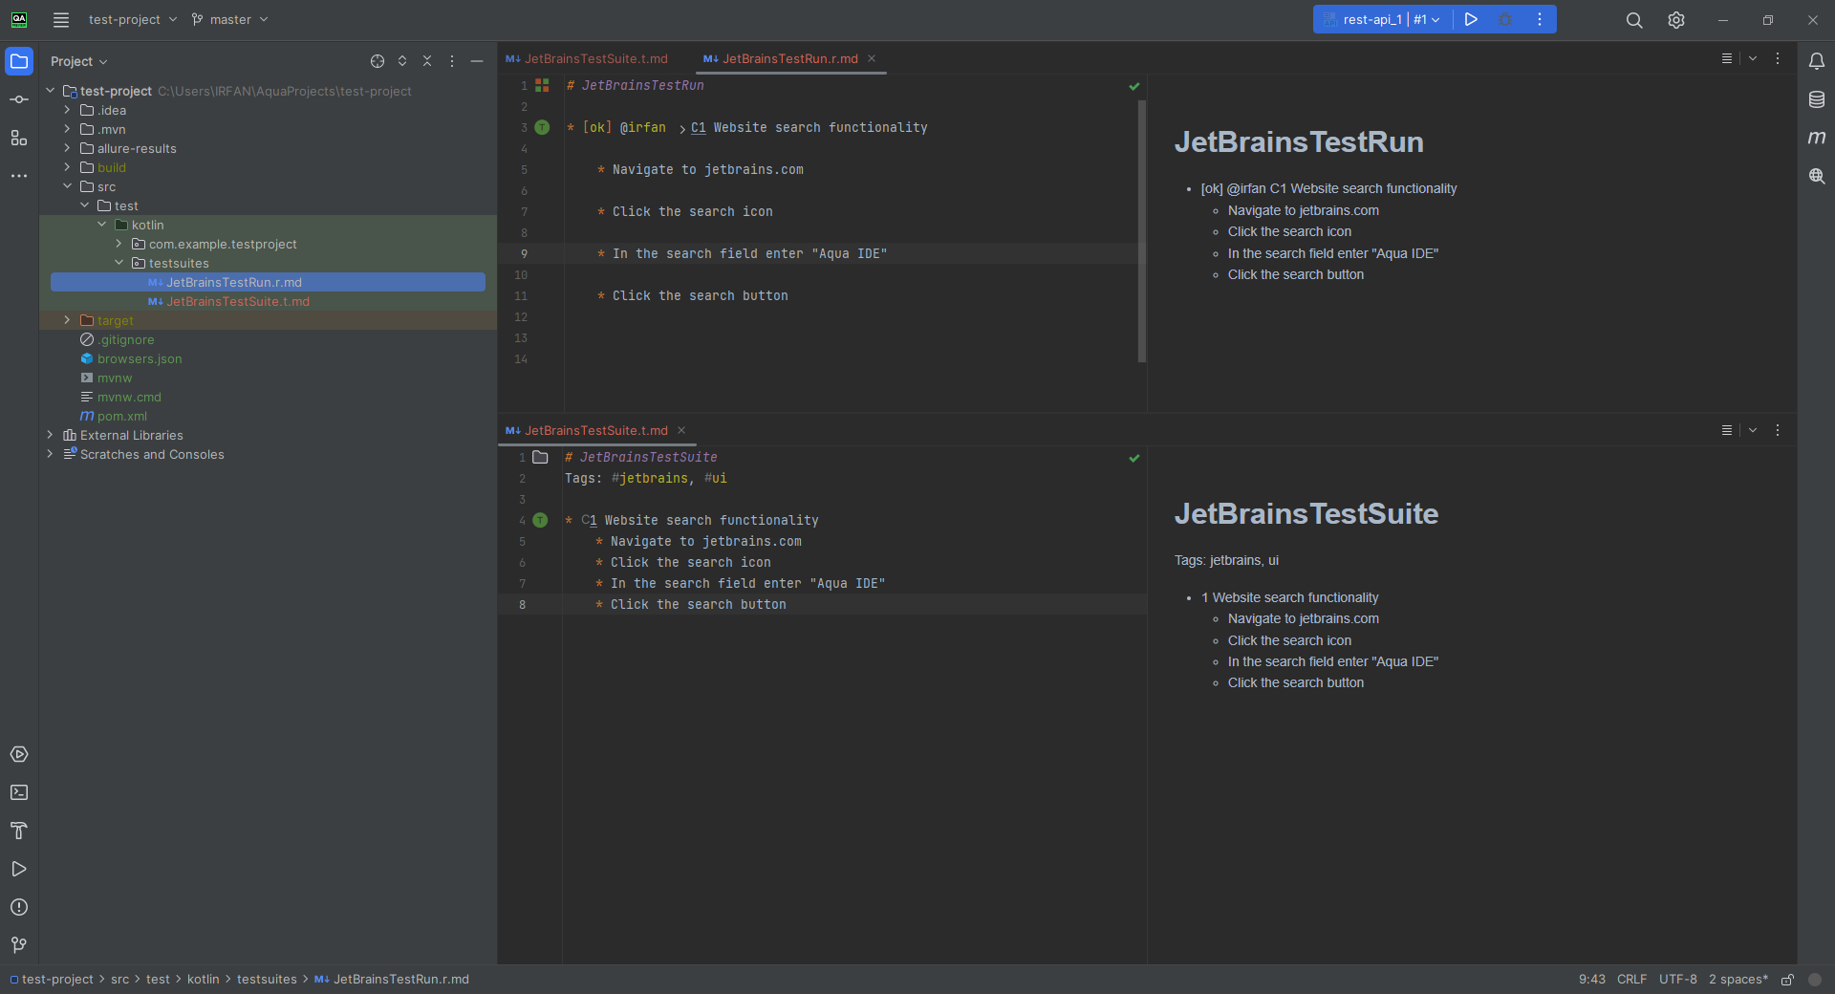Expand com.example.testproject package
The width and height of the screenshot is (1835, 994).
119,244
